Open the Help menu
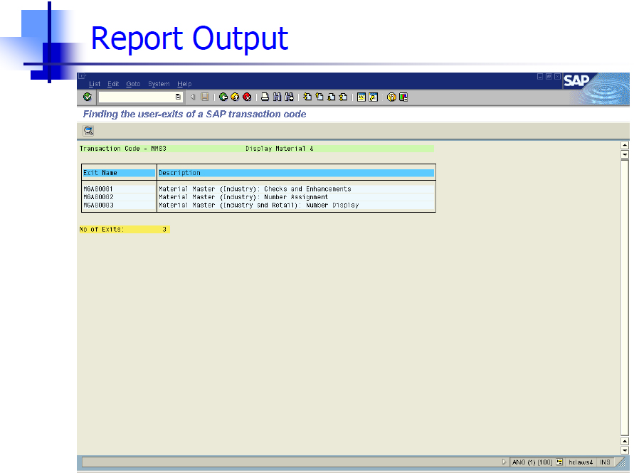The image size is (634, 473). (184, 84)
